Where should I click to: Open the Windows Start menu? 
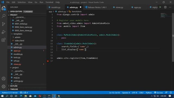tap(2, 96)
